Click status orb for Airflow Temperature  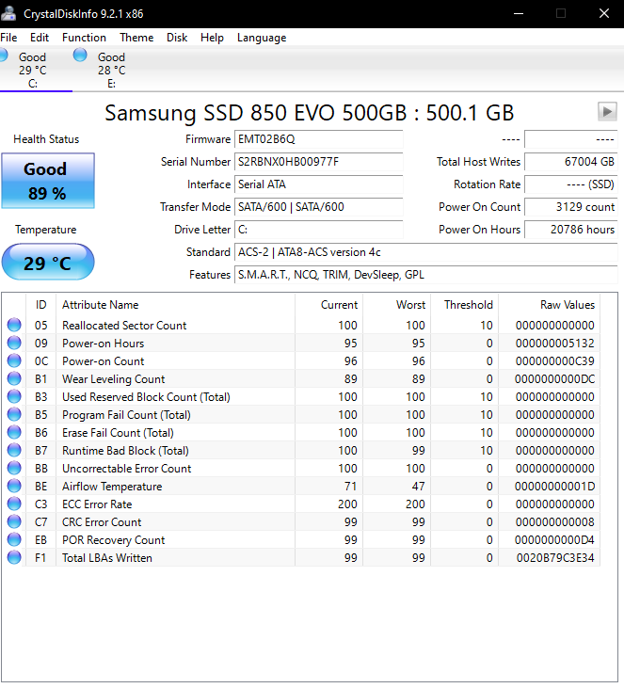tap(14, 486)
